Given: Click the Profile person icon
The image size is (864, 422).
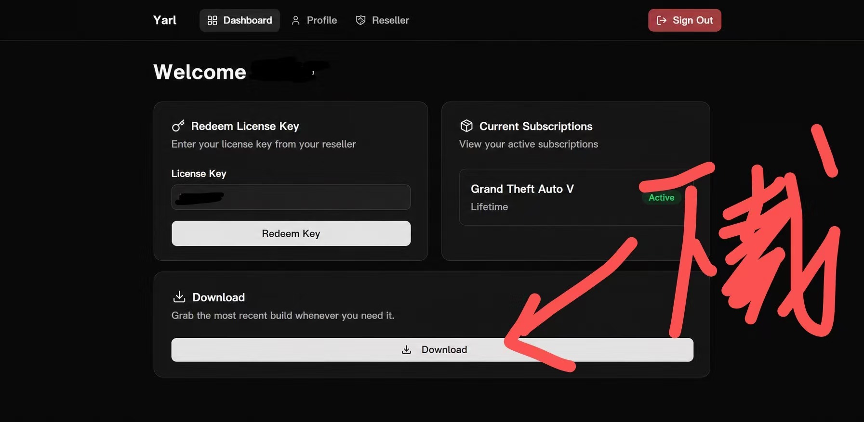Looking at the screenshot, I should (x=295, y=20).
